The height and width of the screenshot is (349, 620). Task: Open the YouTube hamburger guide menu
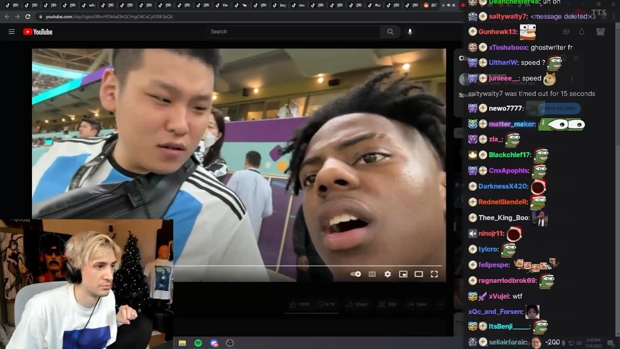pos(12,32)
